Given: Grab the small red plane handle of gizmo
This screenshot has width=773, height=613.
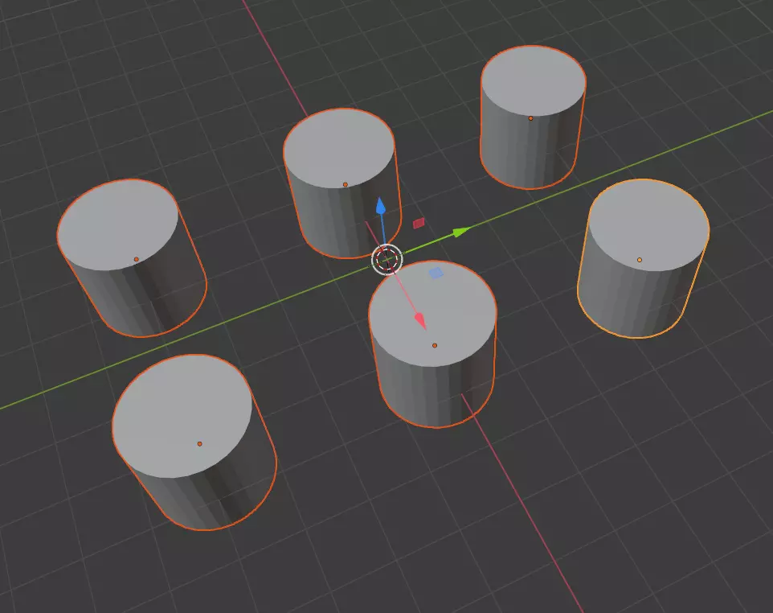Looking at the screenshot, I should pos(419,223).
